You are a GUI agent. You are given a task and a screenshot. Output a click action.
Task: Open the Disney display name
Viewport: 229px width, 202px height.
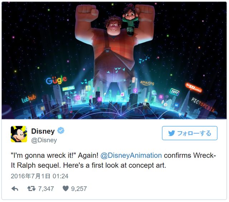pyautogui.click(x=43, y=131)
